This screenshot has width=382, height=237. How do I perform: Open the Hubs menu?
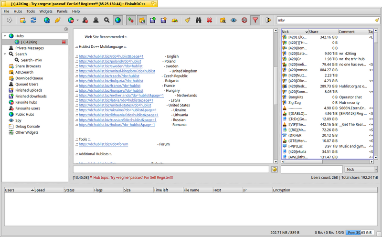18,11
